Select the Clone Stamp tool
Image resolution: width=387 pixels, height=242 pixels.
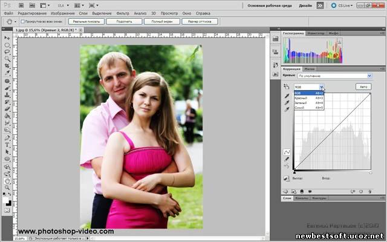click(x=7, y=95)
